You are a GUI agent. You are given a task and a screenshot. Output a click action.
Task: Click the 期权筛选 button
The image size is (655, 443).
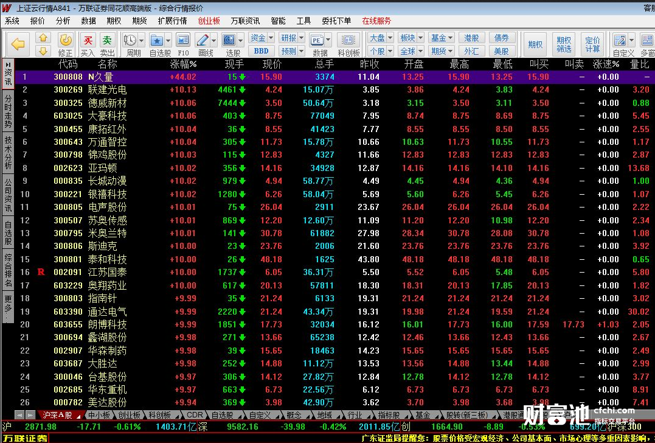click(x=564, y=44)
